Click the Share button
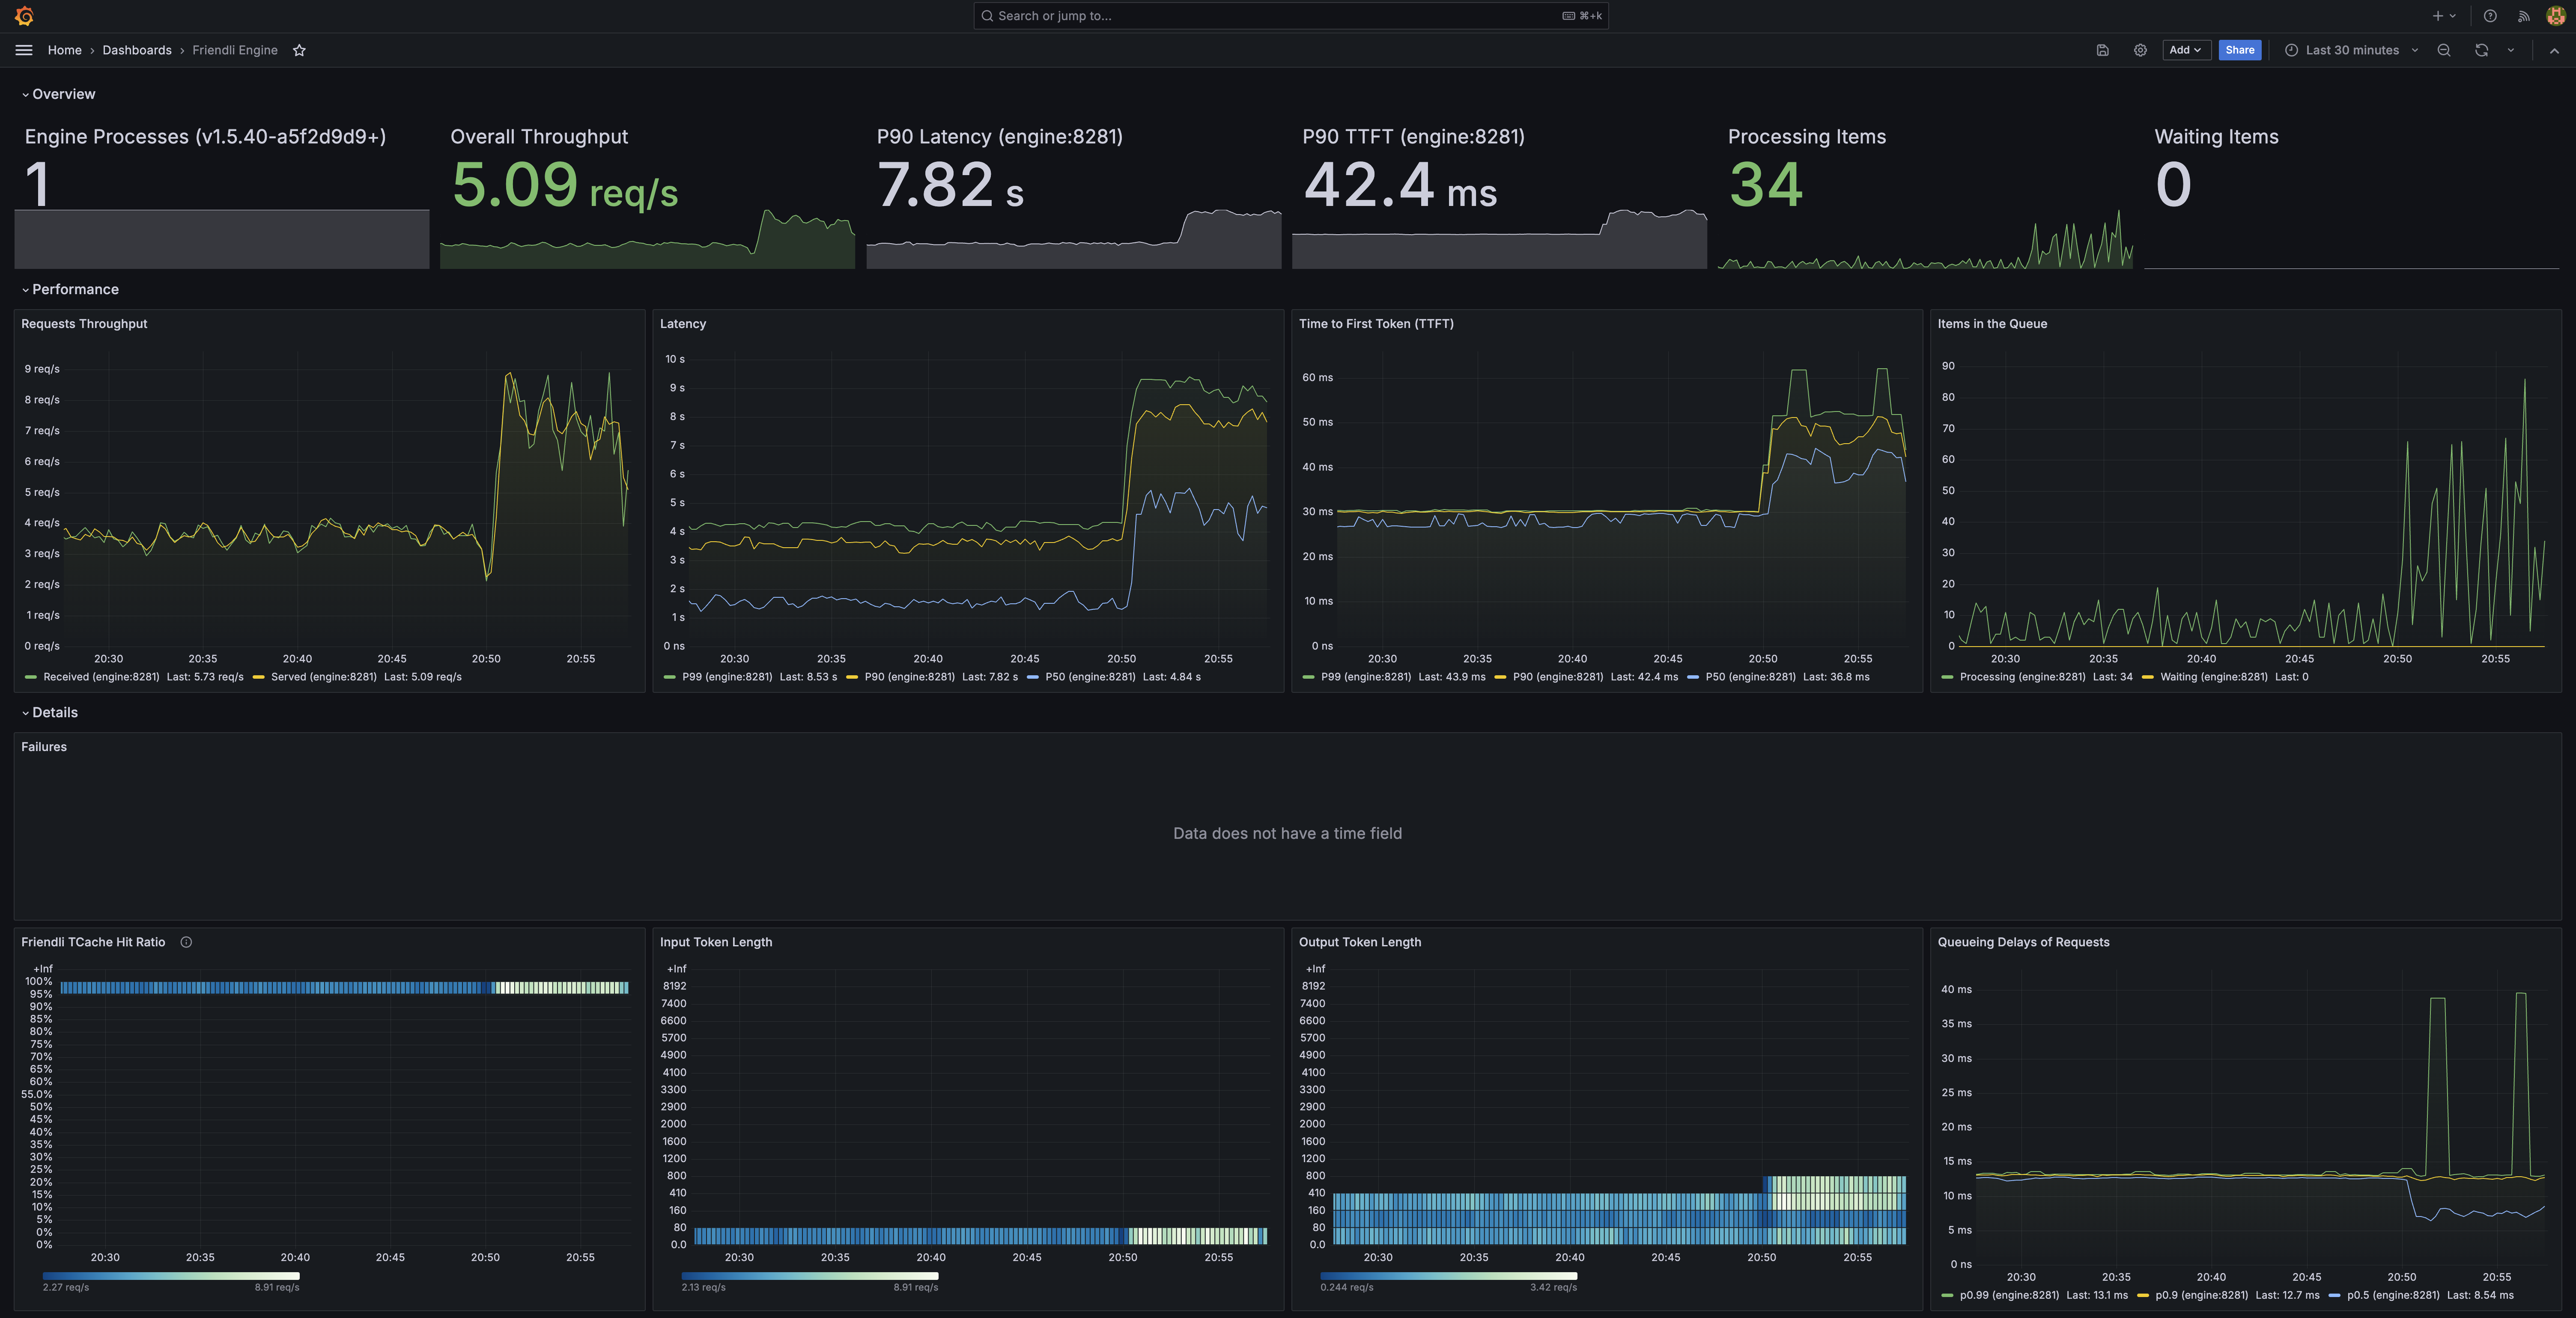The height and width of the screenshot is (1318, 2576). (x=2240, y=50)
